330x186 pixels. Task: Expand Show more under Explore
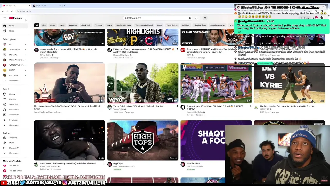coord(15,153)
